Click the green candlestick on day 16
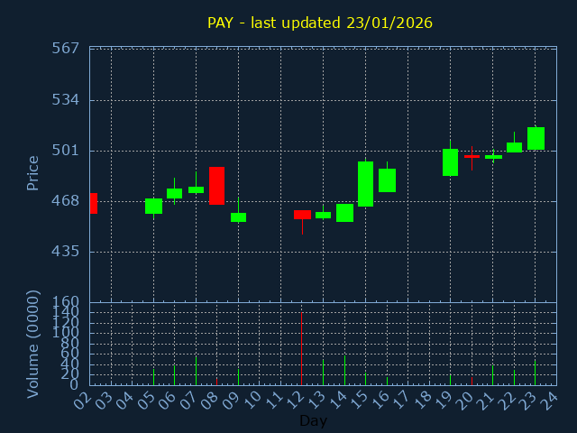The height and width of the screenshot is (433, 577). coord(387,180)
